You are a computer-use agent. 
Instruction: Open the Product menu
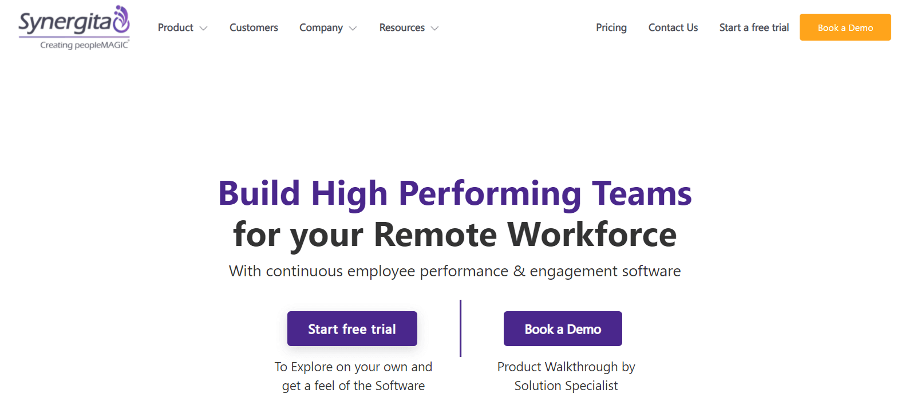[x=176, y=27]
